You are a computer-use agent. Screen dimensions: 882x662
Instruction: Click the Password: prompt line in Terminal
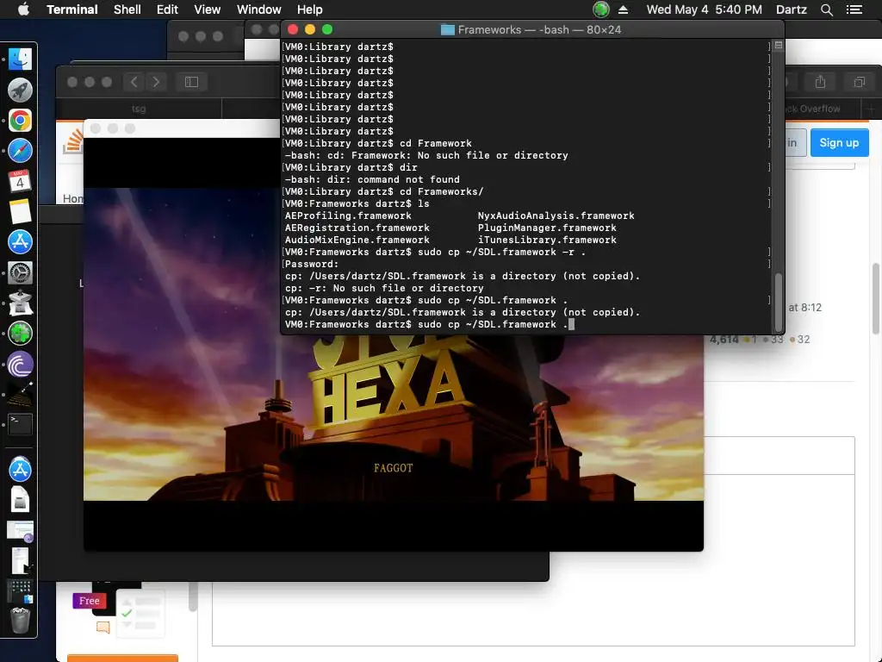(x=312, y=264)
